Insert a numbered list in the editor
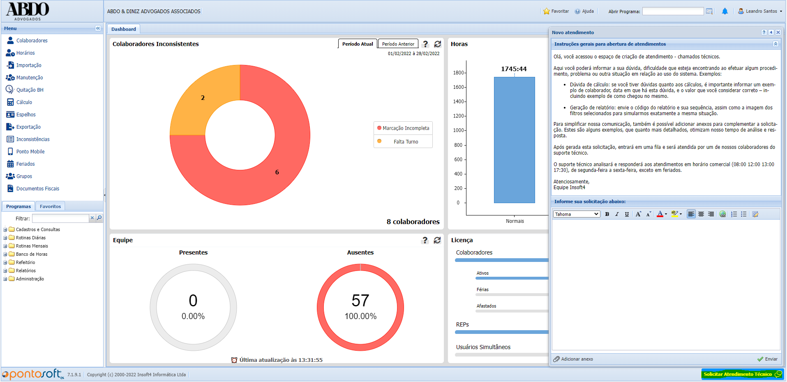787x382 pixels. [734, 214]
